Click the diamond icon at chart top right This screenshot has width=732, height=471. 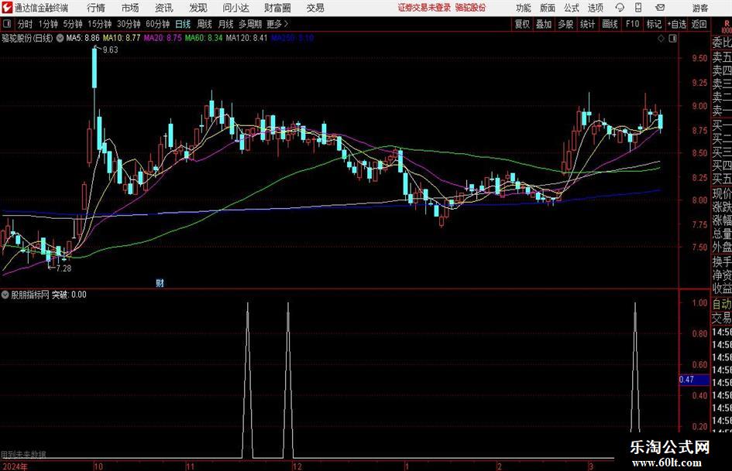pyautogui.click(x=661, y=38)
